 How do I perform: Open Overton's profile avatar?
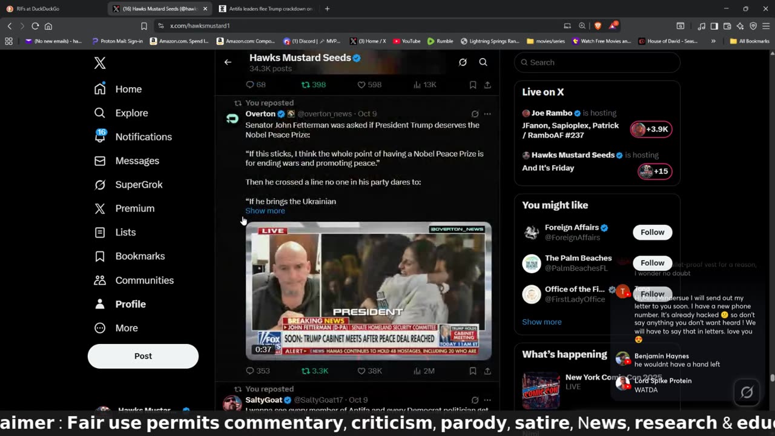232,119
